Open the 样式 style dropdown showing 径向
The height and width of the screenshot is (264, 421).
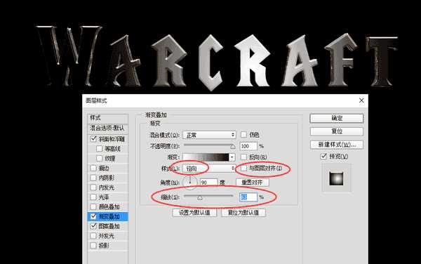point(209,169)
